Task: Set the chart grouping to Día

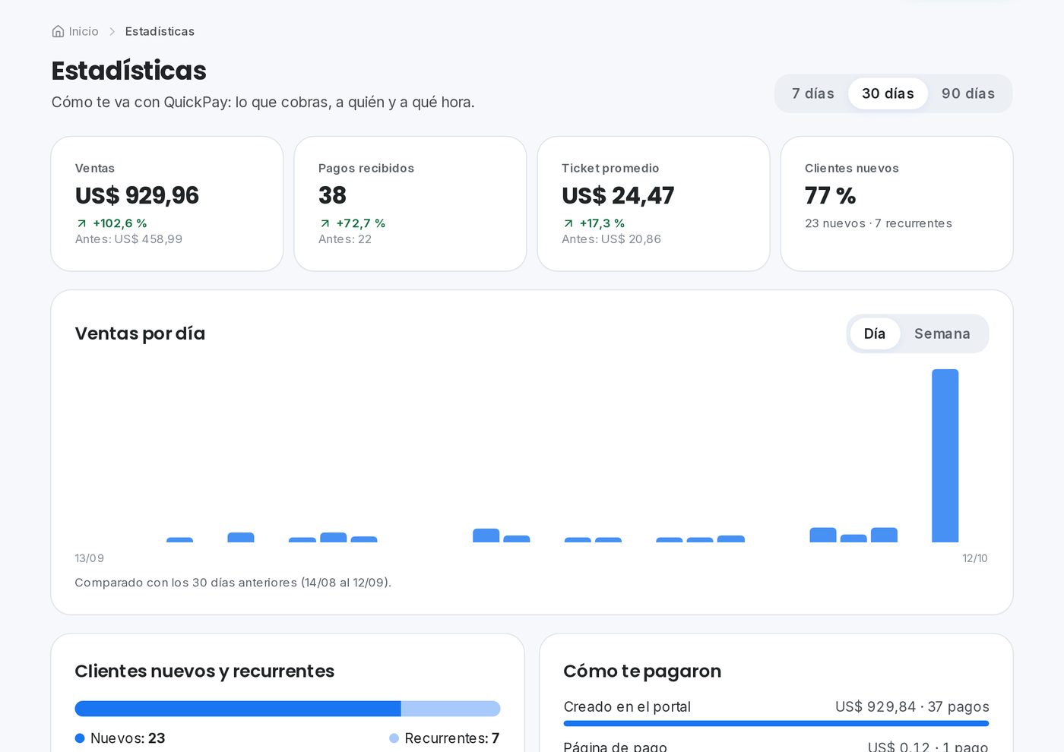Action: pyautogui.click(x=875, y=333)
